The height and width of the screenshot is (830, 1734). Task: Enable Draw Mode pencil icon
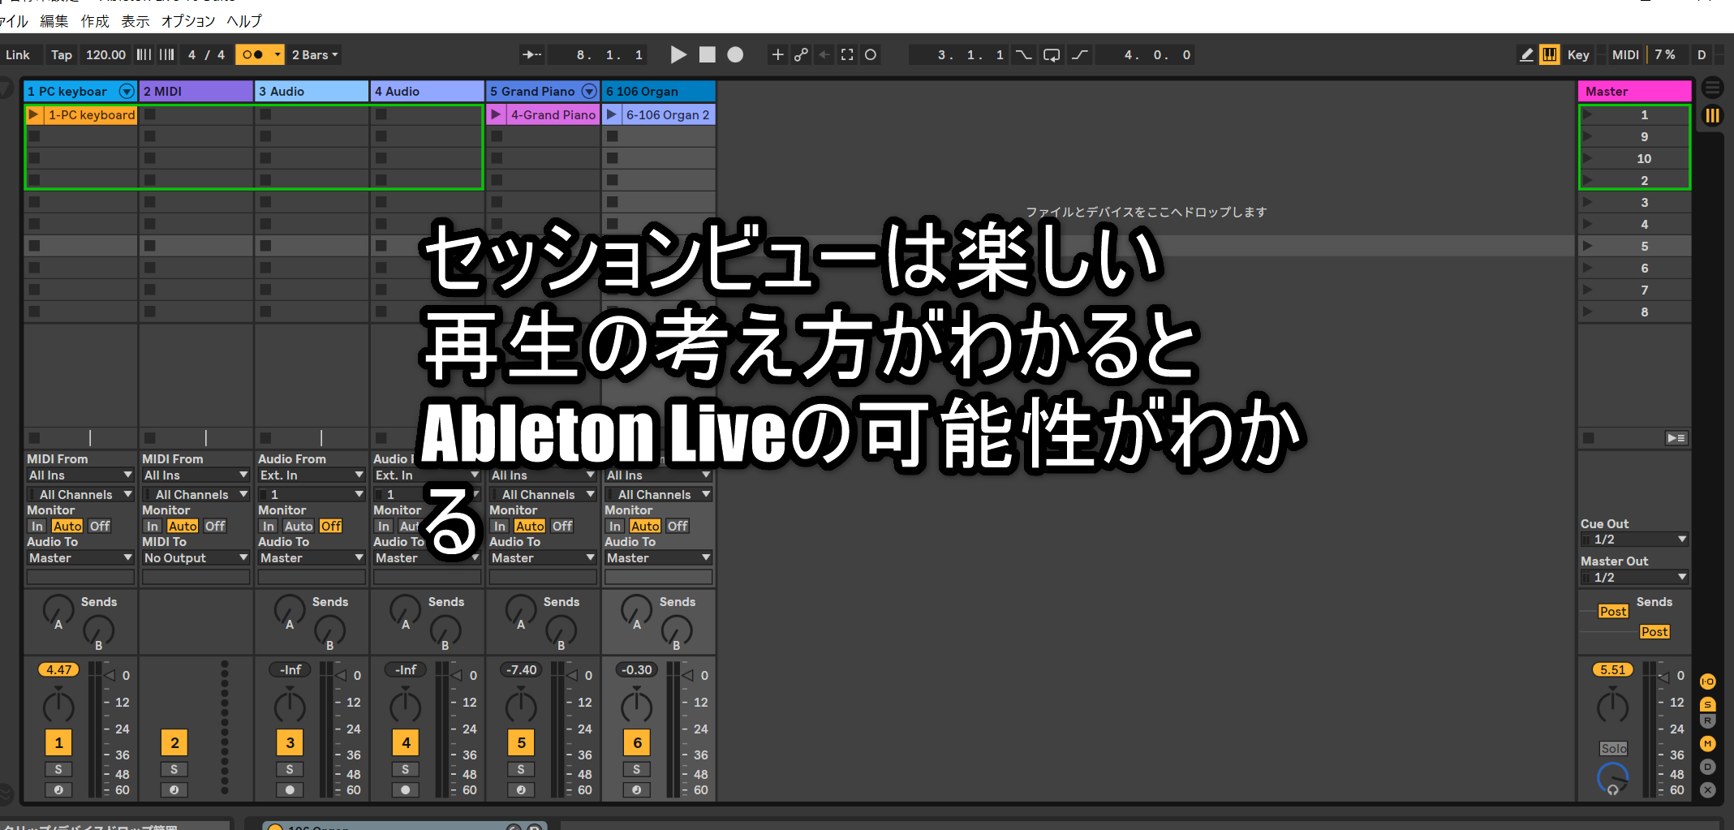[1526, 54]
